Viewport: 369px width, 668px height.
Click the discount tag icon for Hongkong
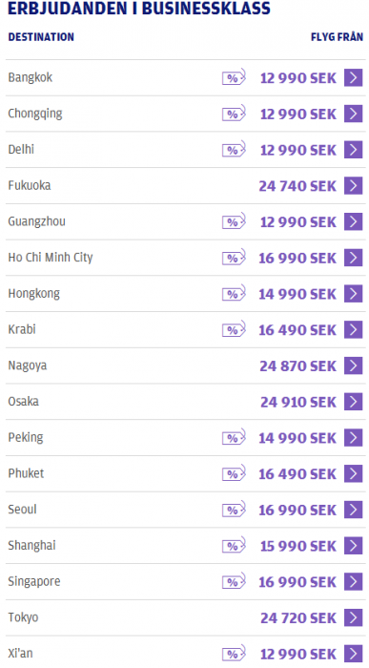[x=234, y=294]
